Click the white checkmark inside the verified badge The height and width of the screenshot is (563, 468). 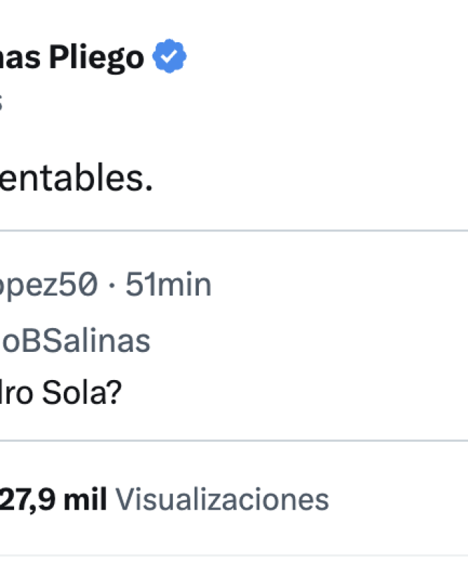pos(169,57)
